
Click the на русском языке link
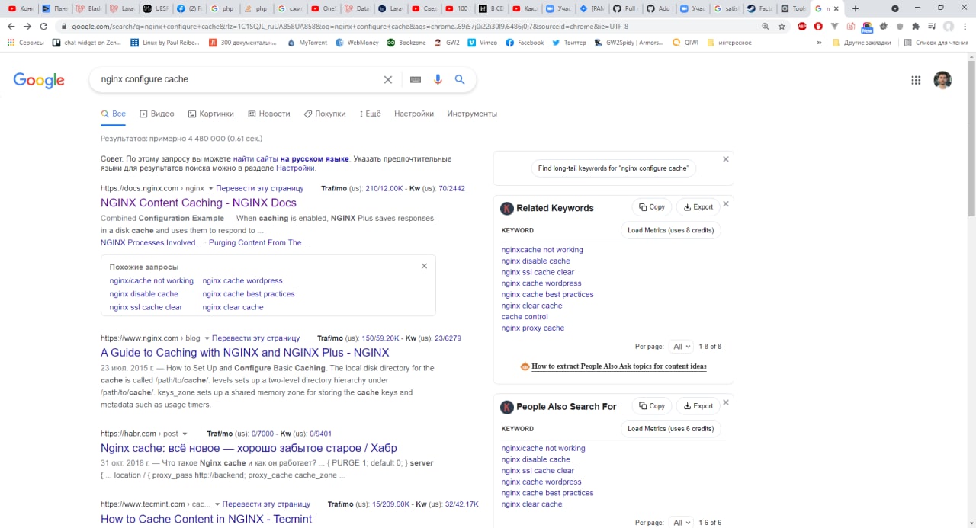314,158
